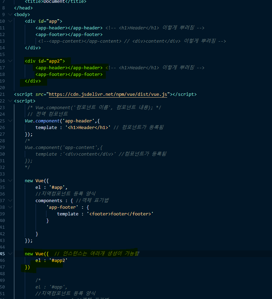Click the <app-header> element on line 11
This screenshot has height=299, width=272.
coord(69,28)
